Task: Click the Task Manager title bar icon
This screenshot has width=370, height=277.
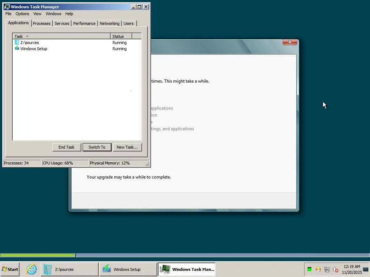Action: point(7,6)
